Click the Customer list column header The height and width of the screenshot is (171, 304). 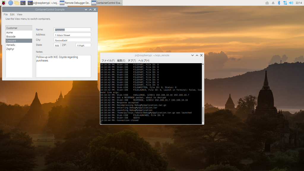click(19, 28)
